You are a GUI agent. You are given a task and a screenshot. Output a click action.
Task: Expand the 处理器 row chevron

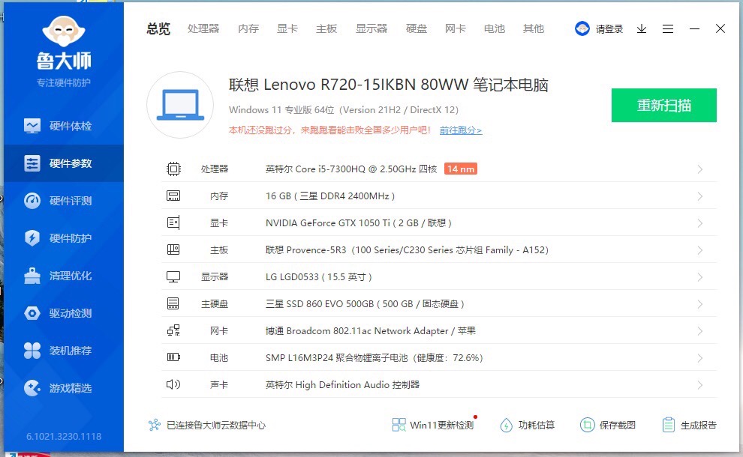700,169
